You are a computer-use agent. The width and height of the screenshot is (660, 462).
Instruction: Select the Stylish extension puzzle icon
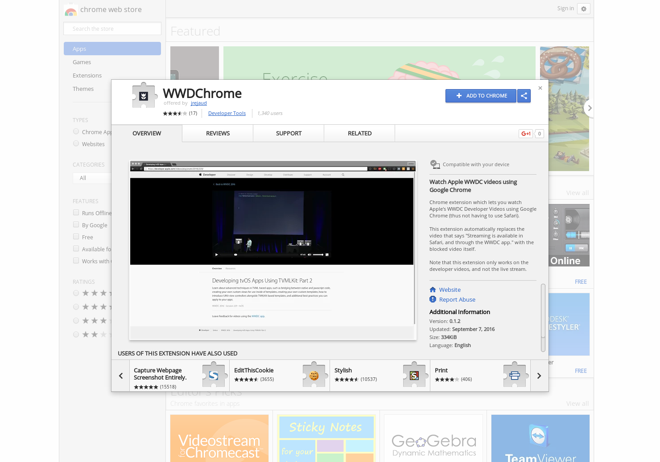point(415,376)
